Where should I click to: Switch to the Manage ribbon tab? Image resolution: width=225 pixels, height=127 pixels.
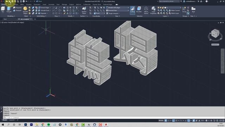64,5
